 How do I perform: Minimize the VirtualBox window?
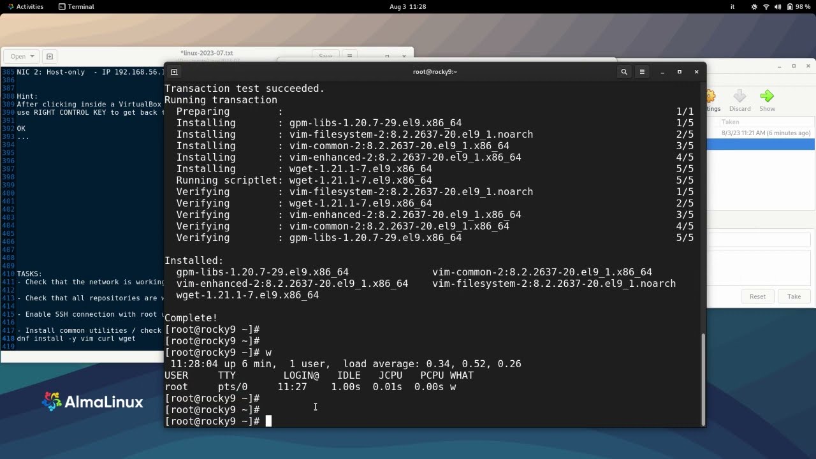779,66
